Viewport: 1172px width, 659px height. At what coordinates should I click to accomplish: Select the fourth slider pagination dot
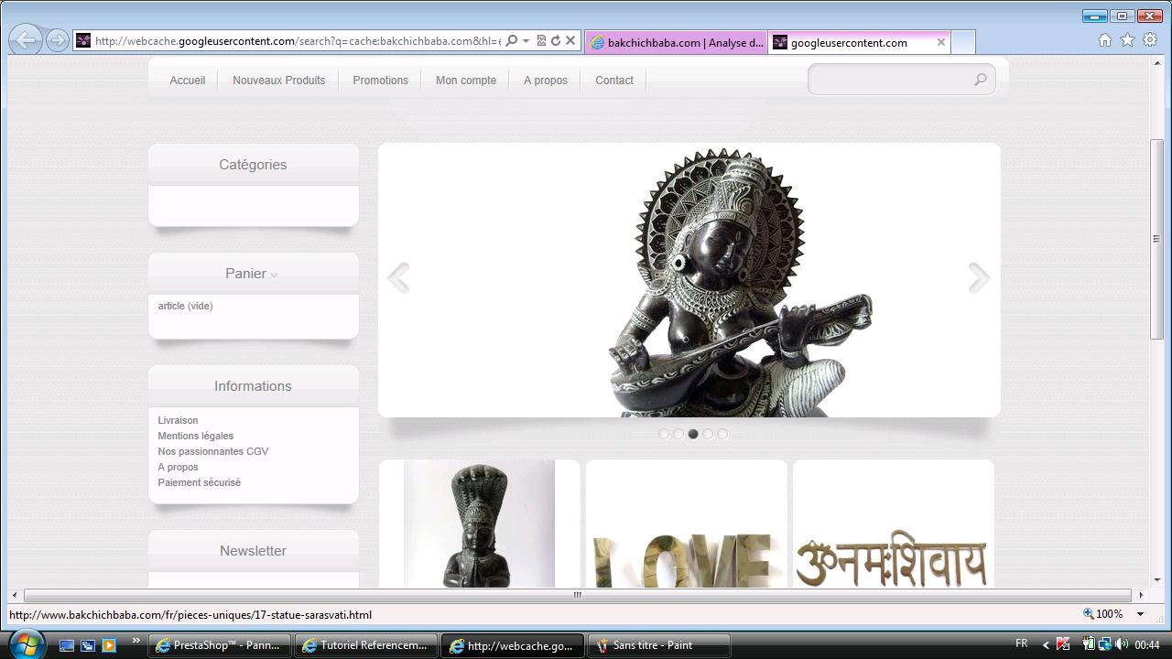(708, 434)
